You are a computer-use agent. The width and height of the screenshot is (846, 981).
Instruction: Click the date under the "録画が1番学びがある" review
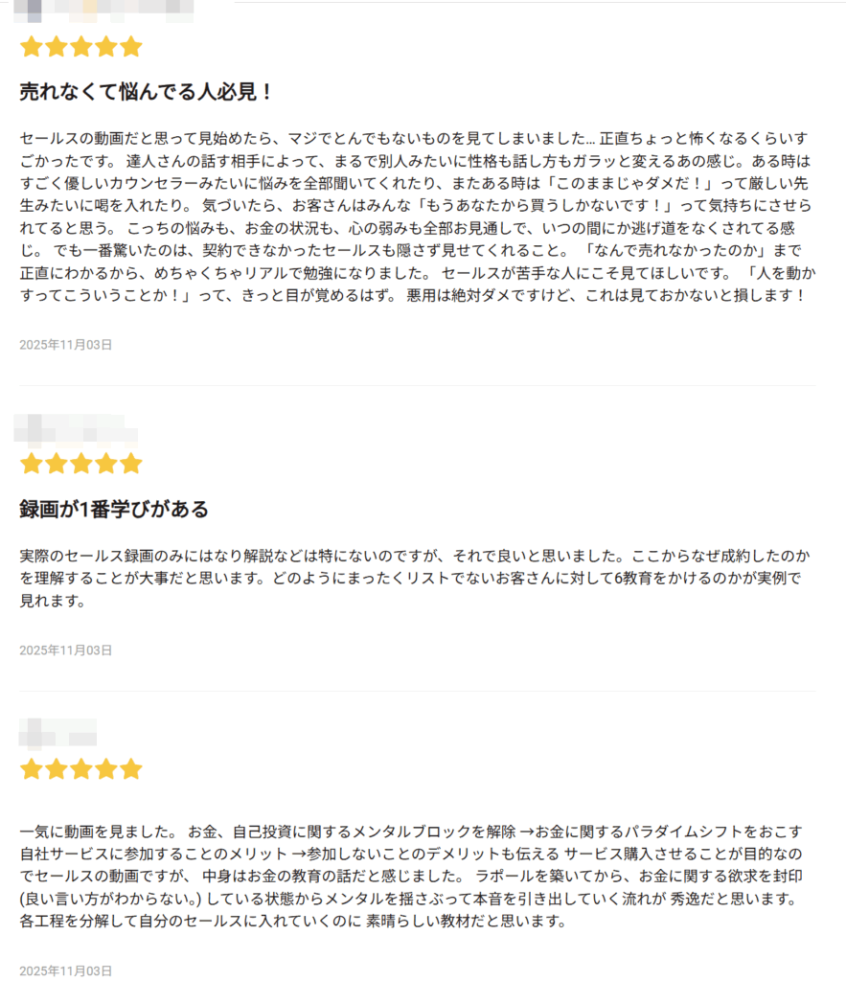[66, 650]
